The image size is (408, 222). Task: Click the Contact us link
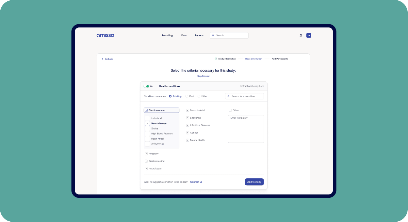click(196, 182)
